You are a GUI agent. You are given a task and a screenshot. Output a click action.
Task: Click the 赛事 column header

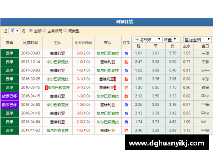(x=9, y=43)
